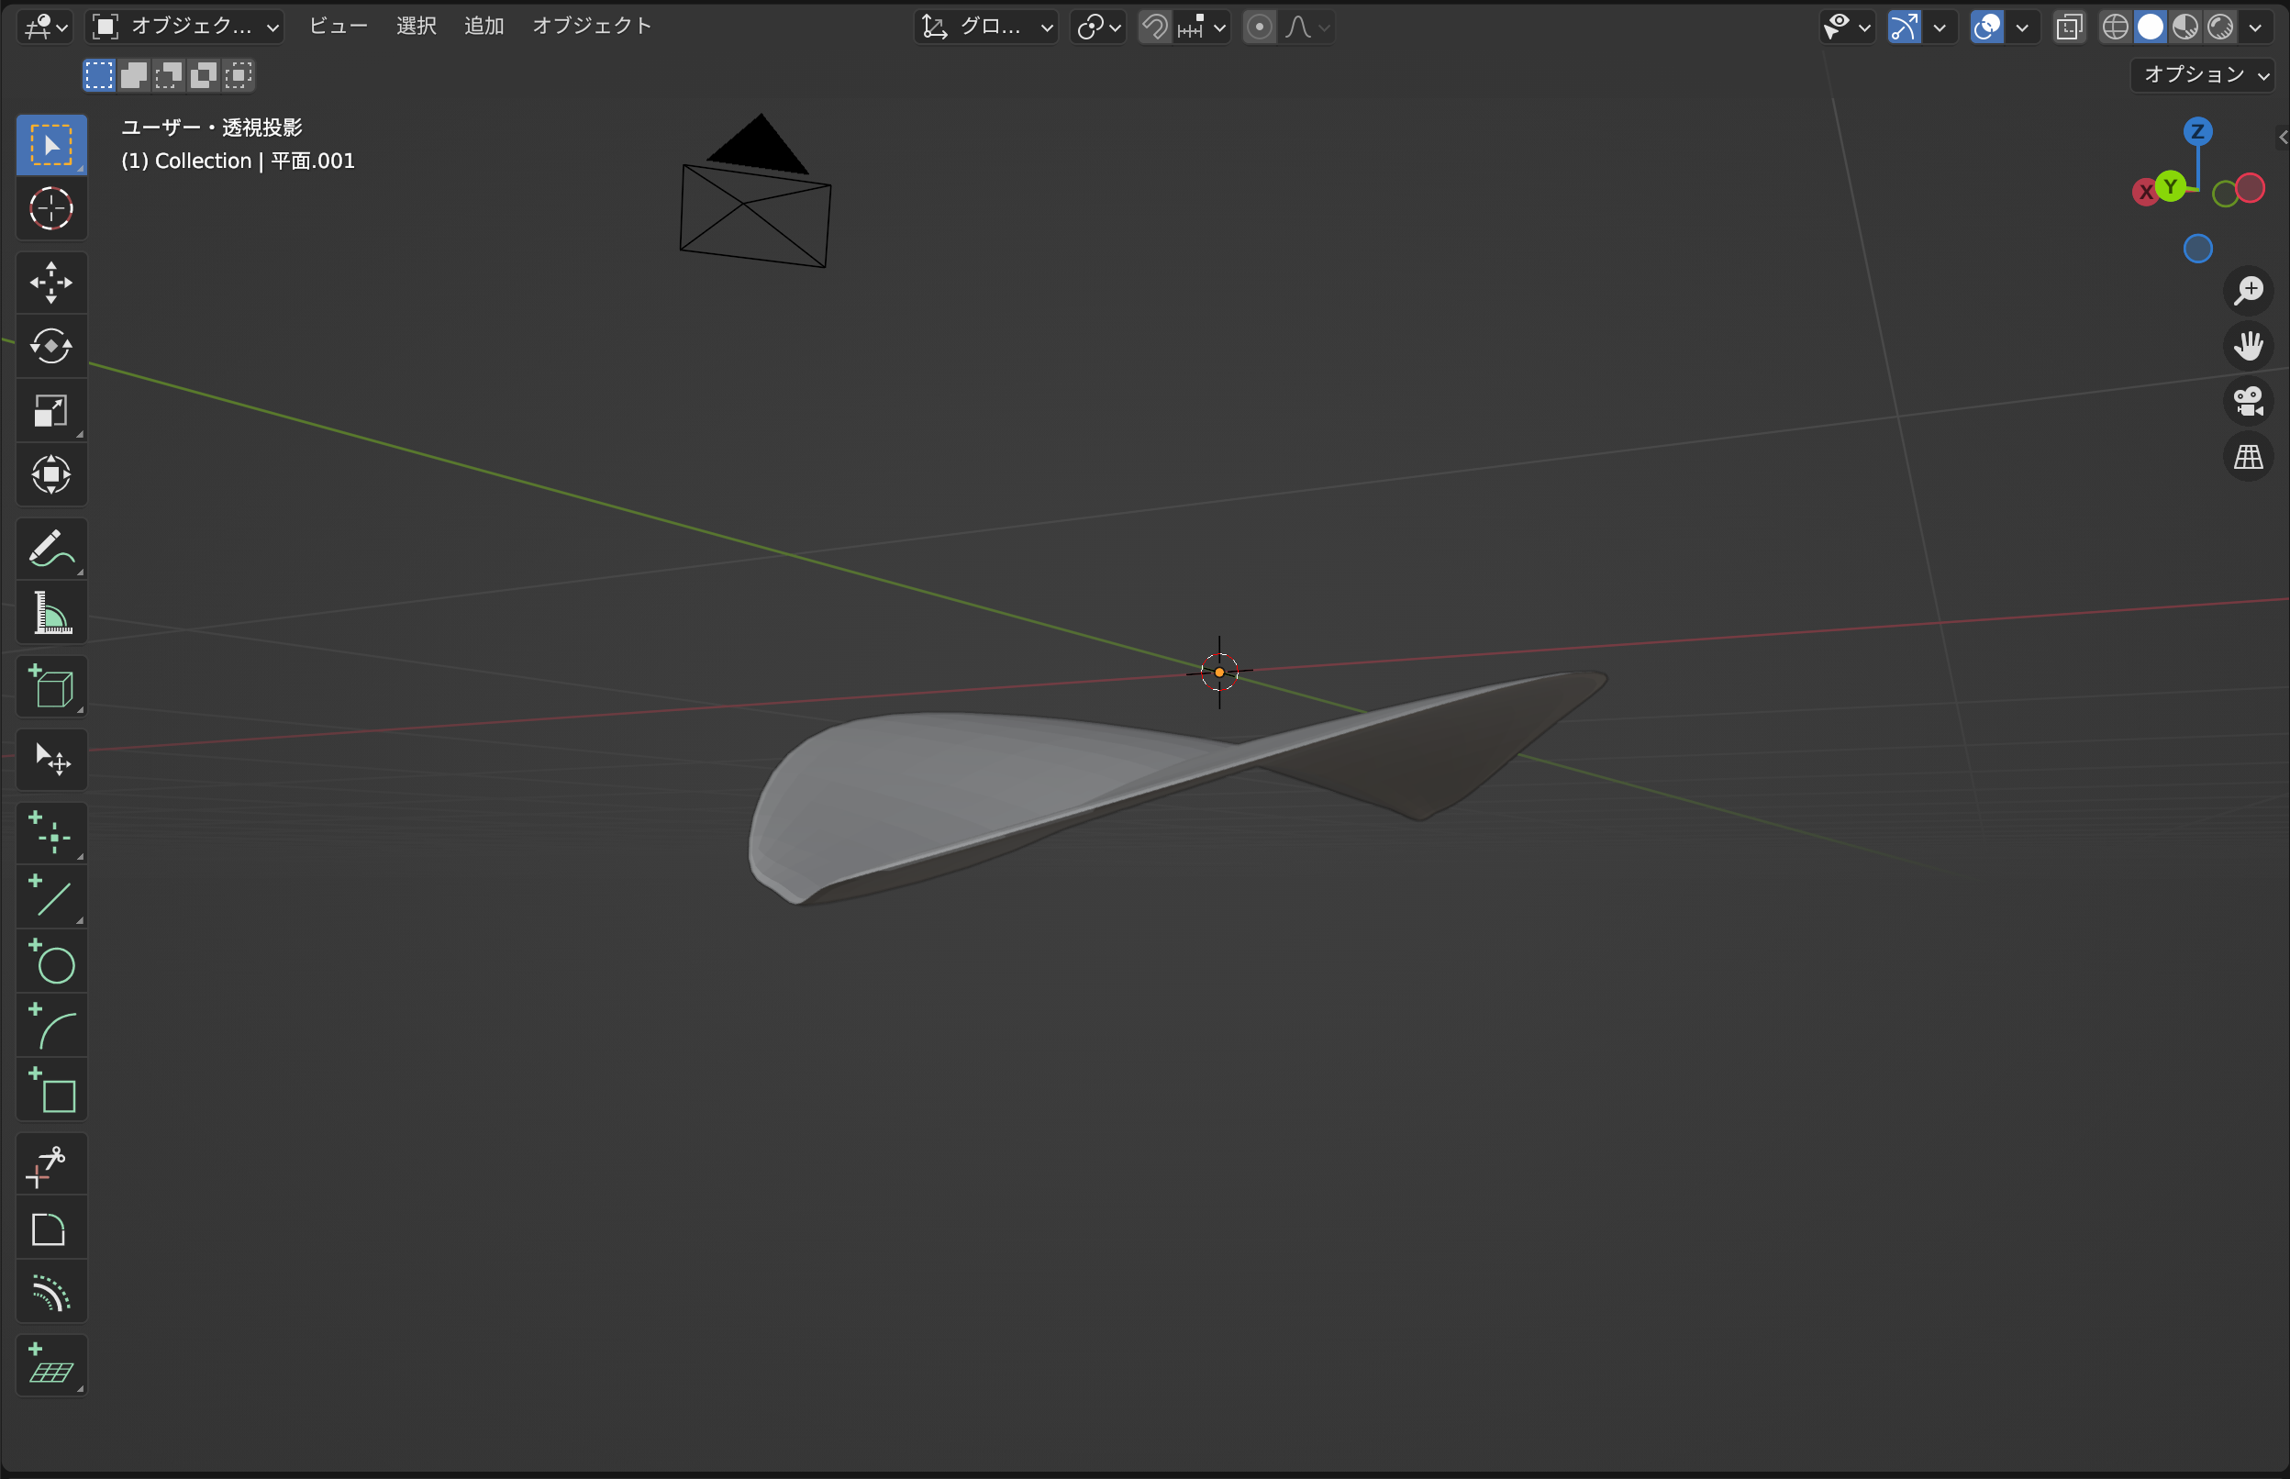Switch to solid viewport shading
The height and width of the screenshot is (1479, 2290).
pos(2151,27)
